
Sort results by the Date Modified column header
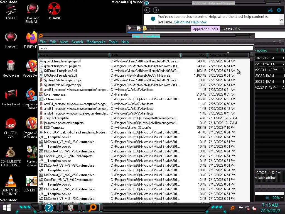pos(228,55)
